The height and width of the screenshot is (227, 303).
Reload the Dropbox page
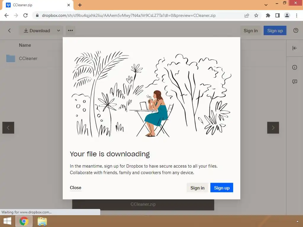click(25, 15)
